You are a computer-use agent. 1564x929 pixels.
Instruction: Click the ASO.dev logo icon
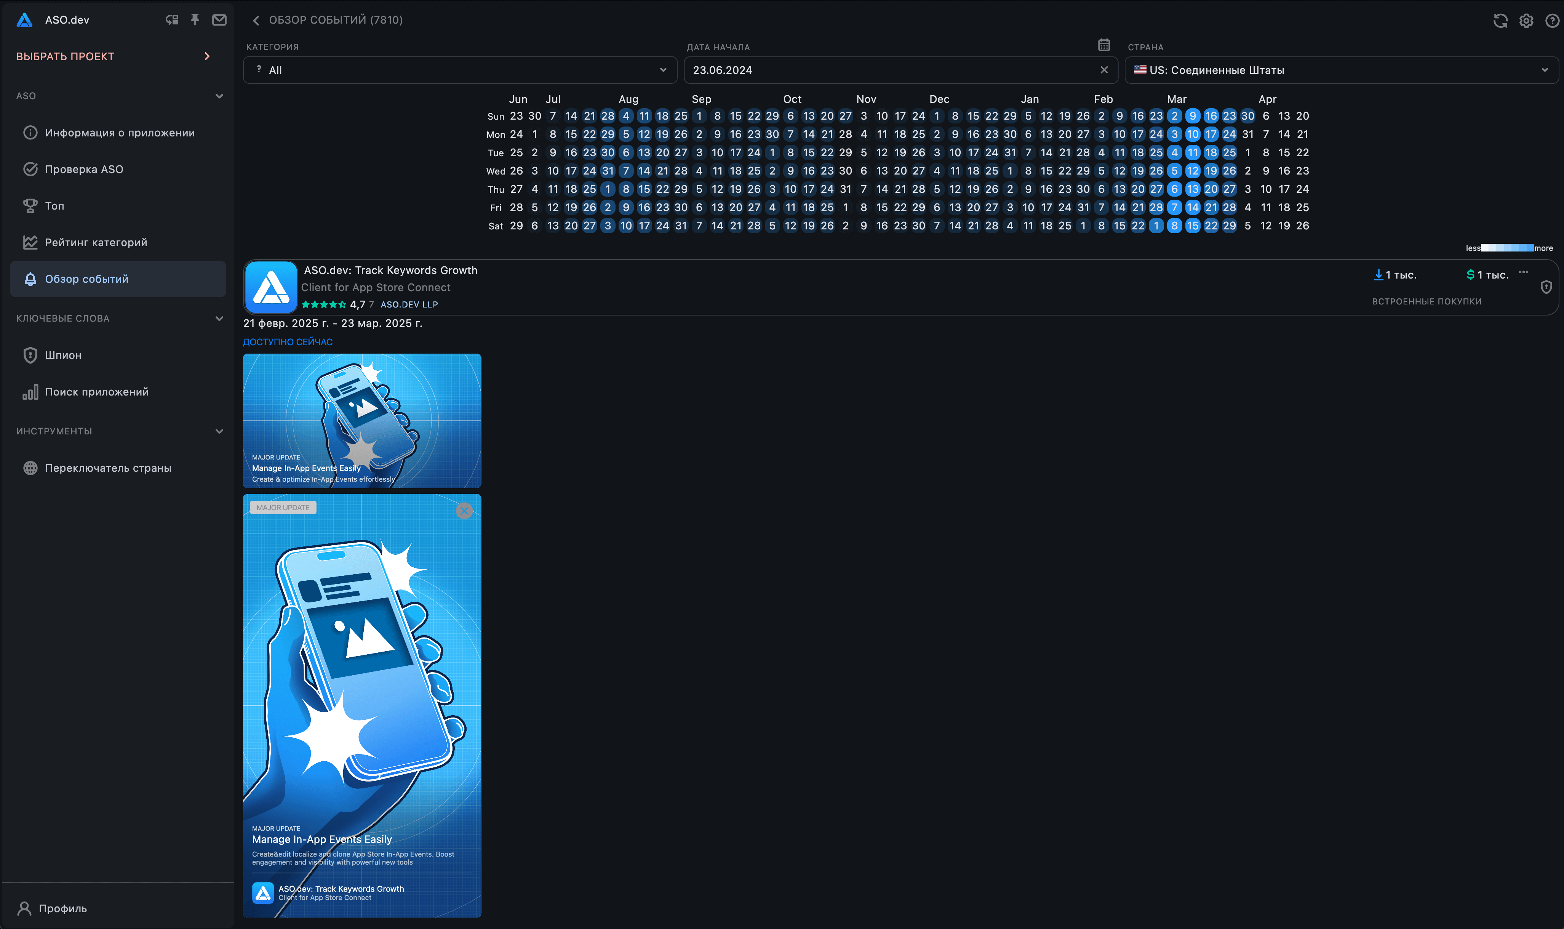[24, 20]
